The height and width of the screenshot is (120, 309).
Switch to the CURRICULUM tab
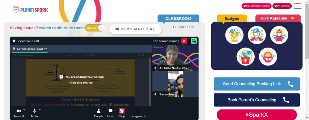pos(184,27)
